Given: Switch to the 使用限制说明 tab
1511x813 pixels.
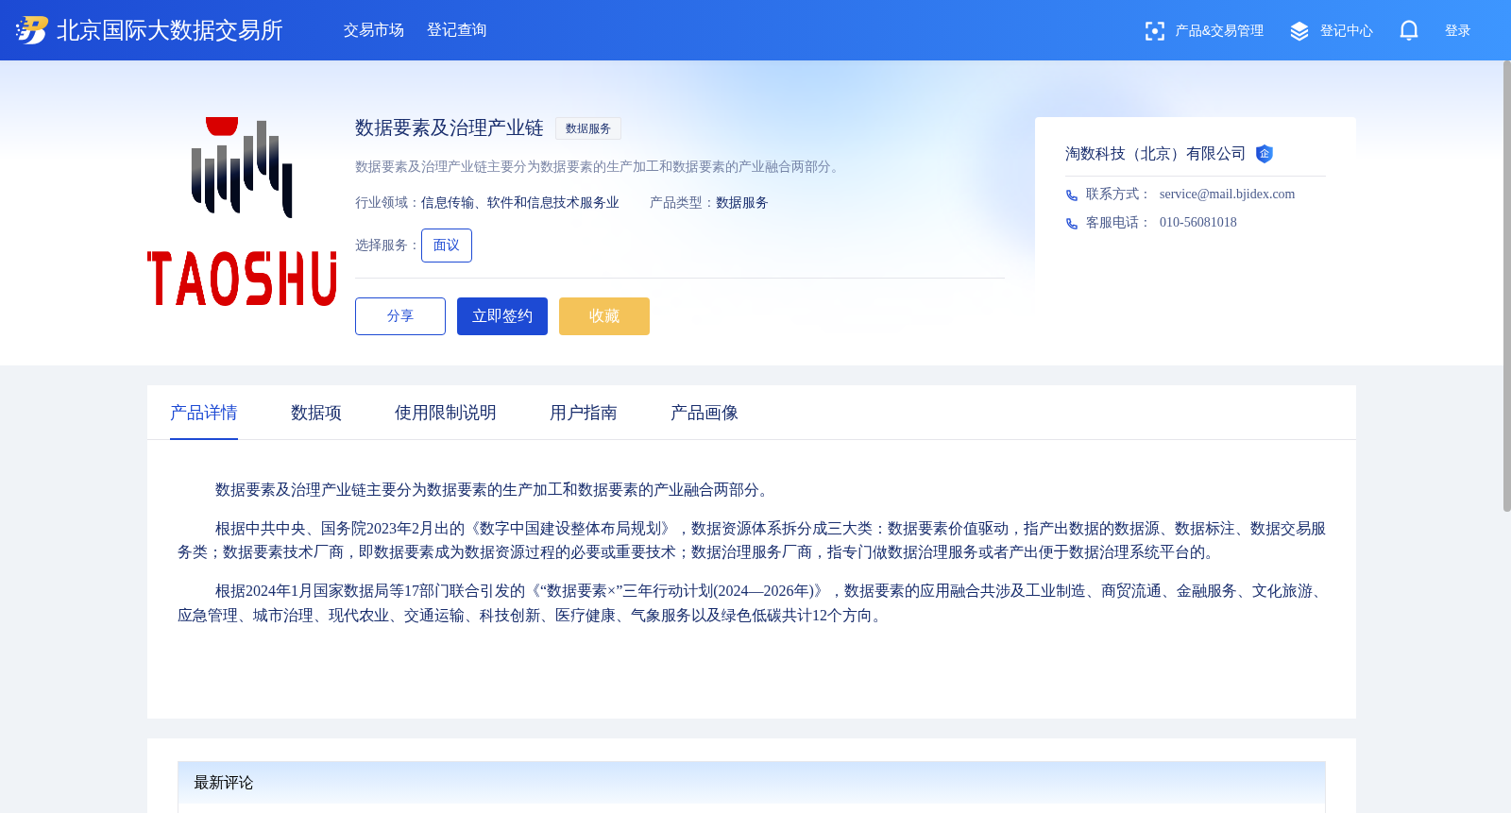Looking at the screenshot, I should tap(446, 413).
